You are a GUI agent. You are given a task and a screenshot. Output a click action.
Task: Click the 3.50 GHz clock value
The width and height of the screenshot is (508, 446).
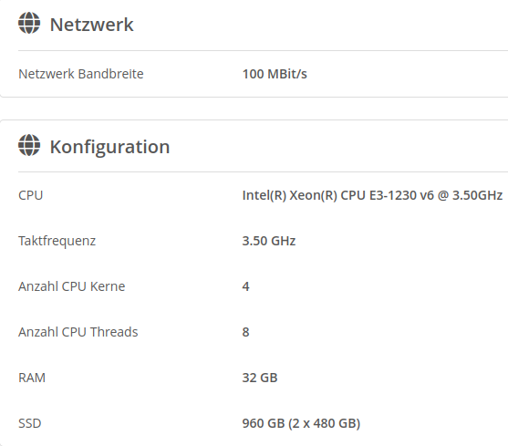pos(269,241)
